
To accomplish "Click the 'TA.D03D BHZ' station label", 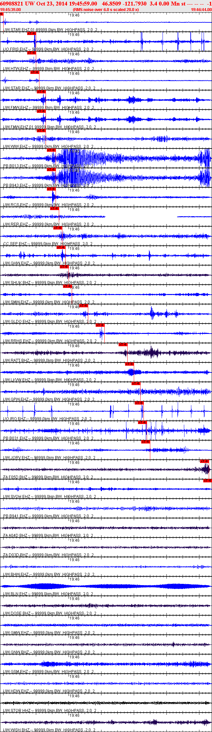I will 16,555.
